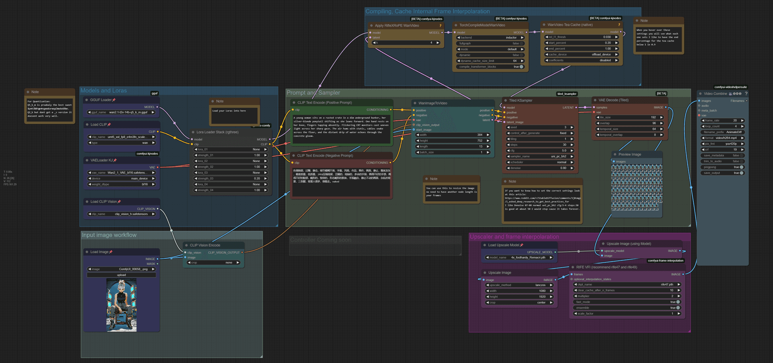Click pin icon on GGUF Loader node
The height and width of the screenshot is (363, 773).
pos(114,100)
